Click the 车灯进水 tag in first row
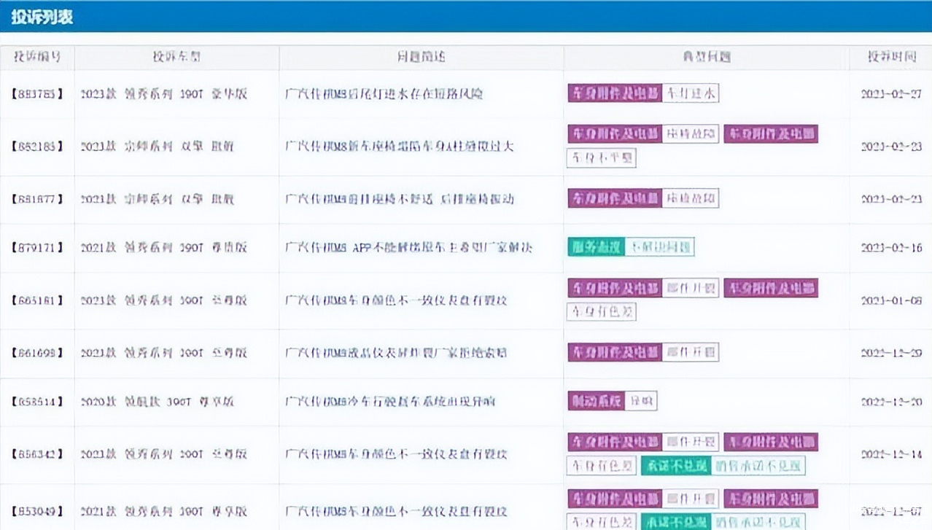The width and height of the screenshot is (932, 530). point(690,93)
